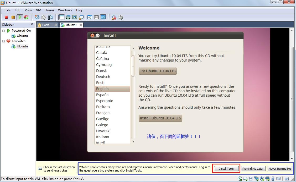Collapse the Favorites tree group

coord(3,41)
